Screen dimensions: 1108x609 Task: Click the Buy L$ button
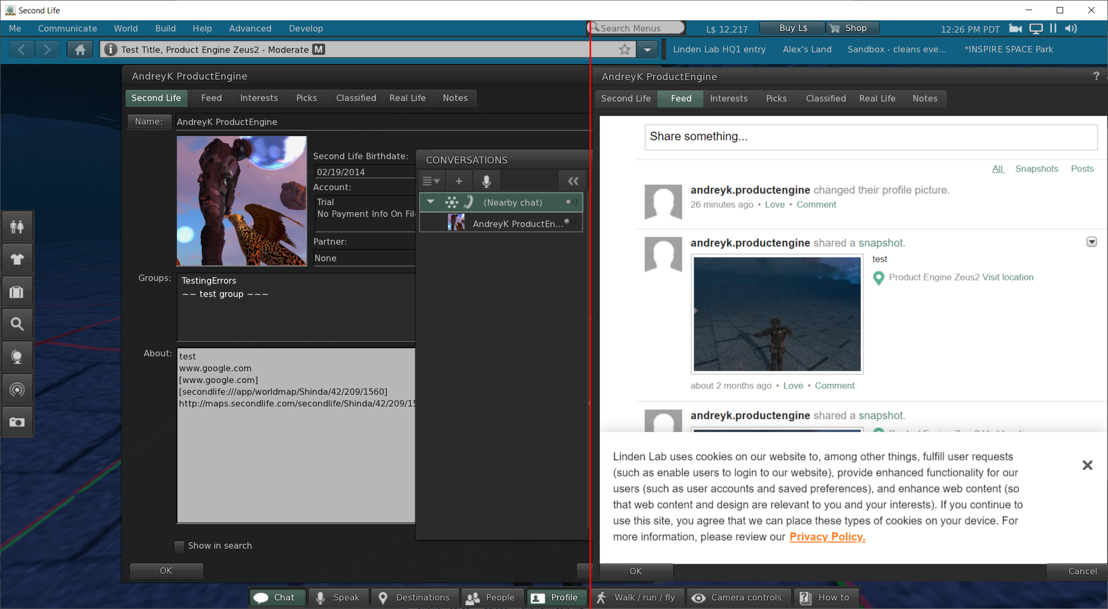tap(792, 27)
